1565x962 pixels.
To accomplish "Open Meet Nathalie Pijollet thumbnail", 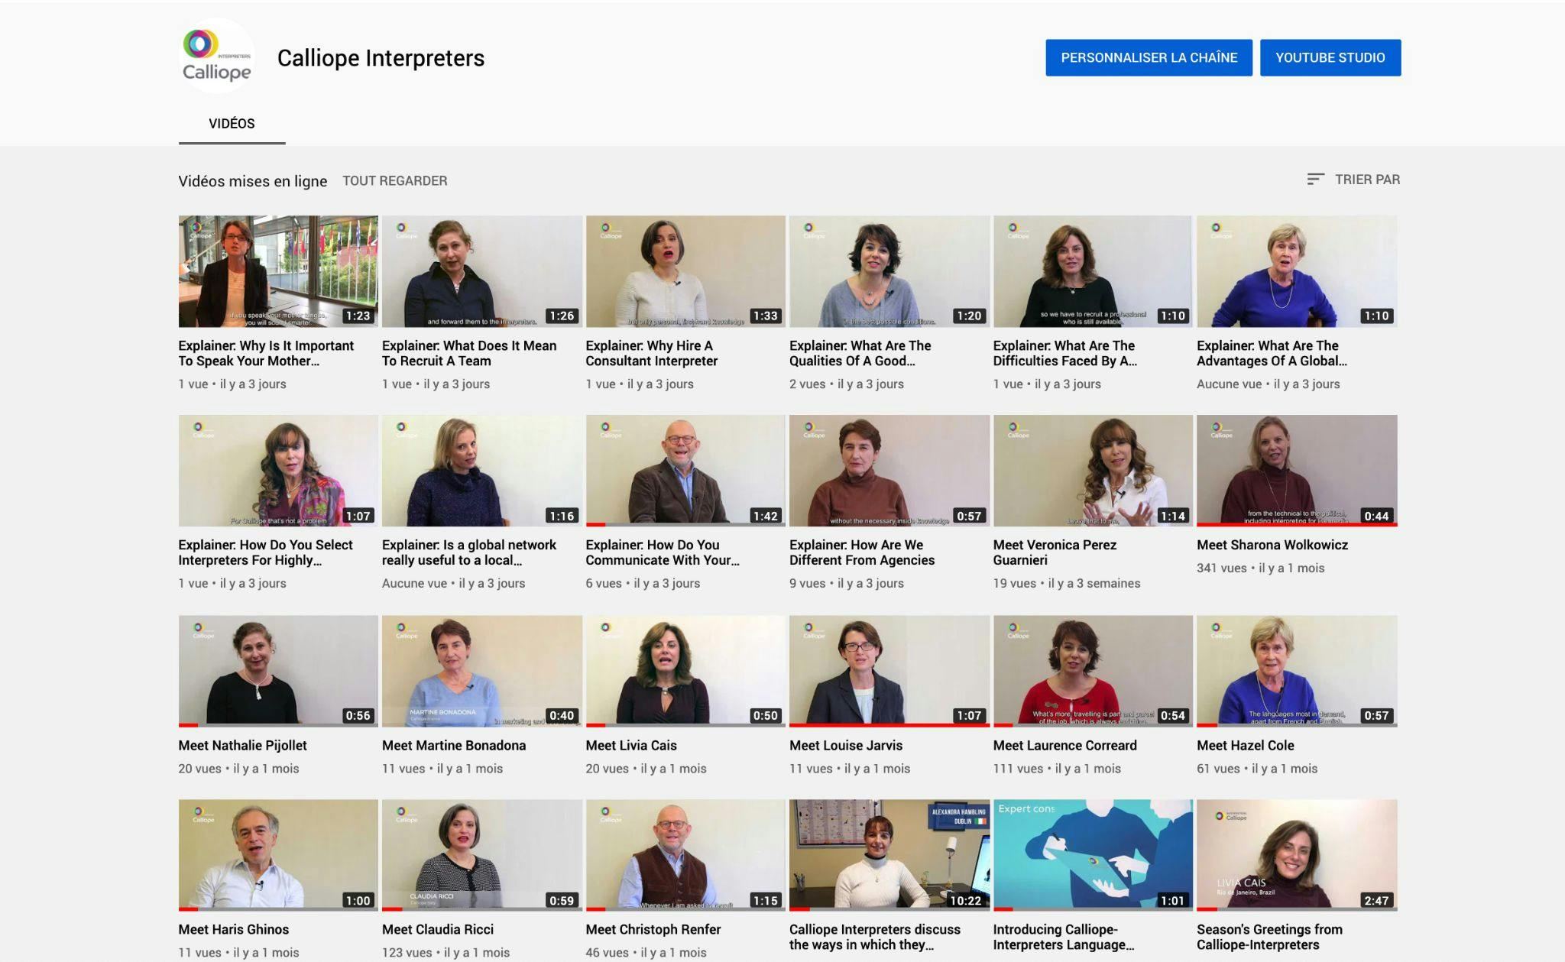I will click(278, 671).
